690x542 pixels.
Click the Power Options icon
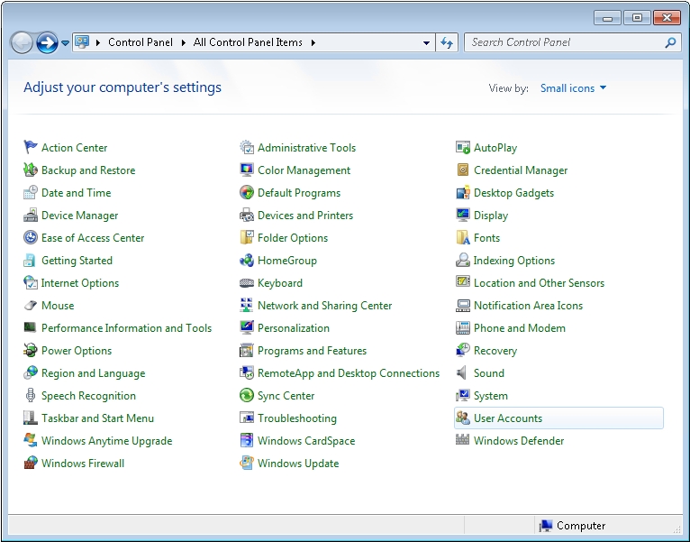(31, 350)
